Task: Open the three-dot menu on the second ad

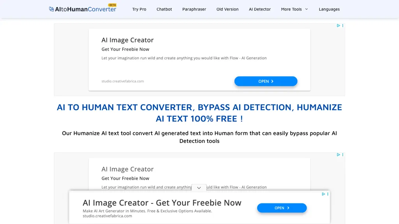Action: (x=343, y=154)
